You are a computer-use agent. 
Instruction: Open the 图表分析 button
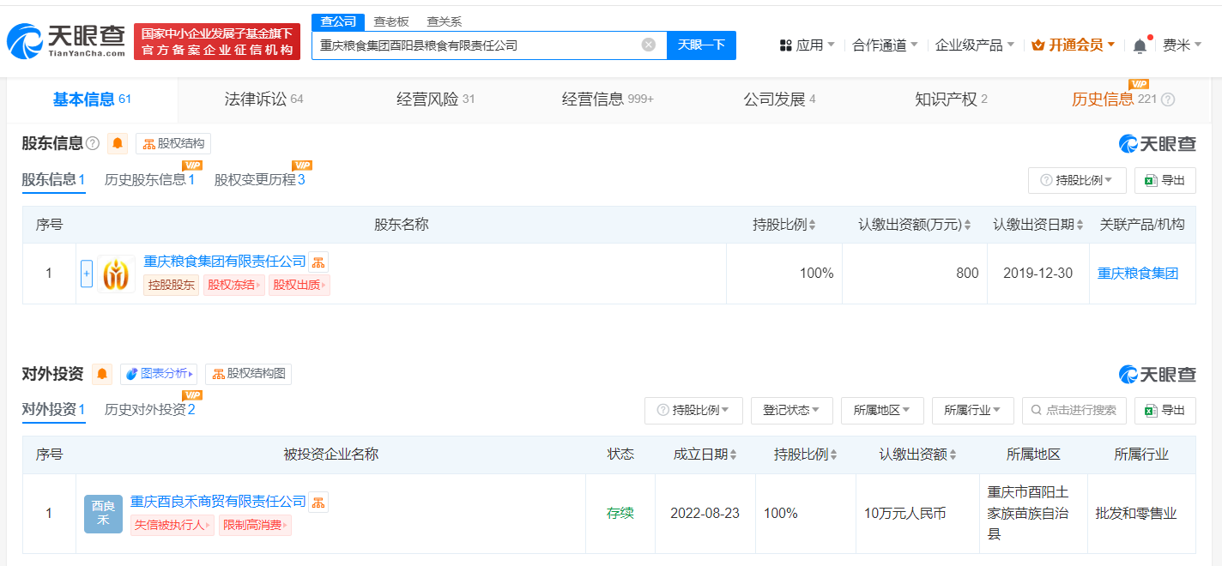[159, 374]
